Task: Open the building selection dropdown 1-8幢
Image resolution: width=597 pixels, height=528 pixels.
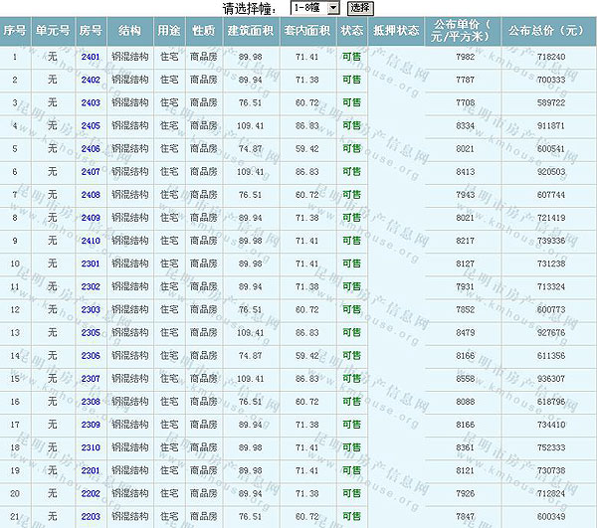Action: pos(314,8)
